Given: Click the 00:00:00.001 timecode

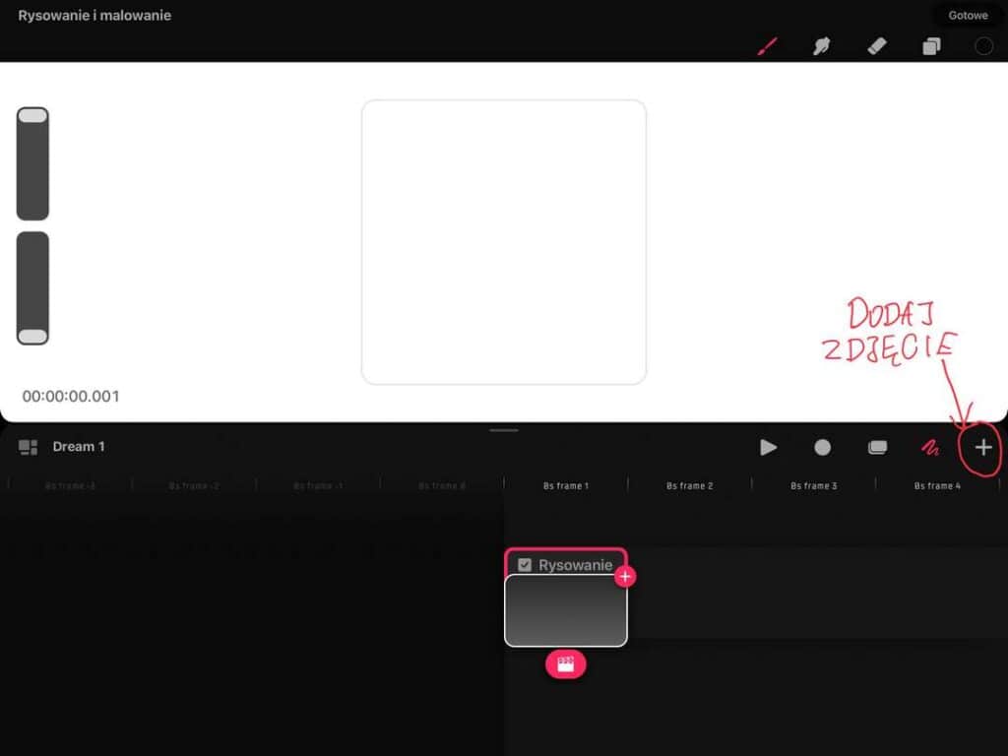Looking at the screenshot, I should click(x=71, y=396).
